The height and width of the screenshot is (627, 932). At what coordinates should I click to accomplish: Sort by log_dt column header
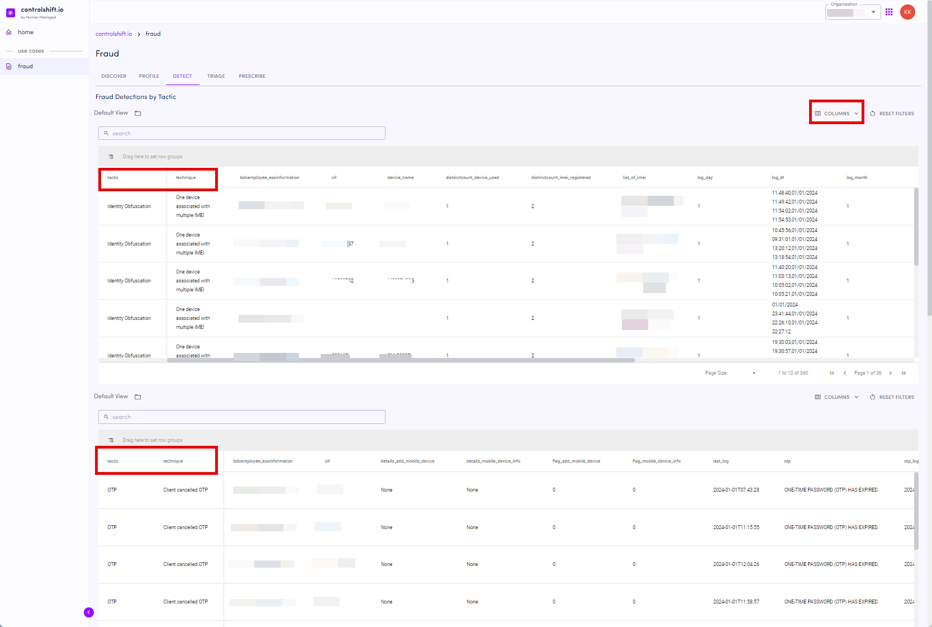pyautogui.click(x=778, y=178)
